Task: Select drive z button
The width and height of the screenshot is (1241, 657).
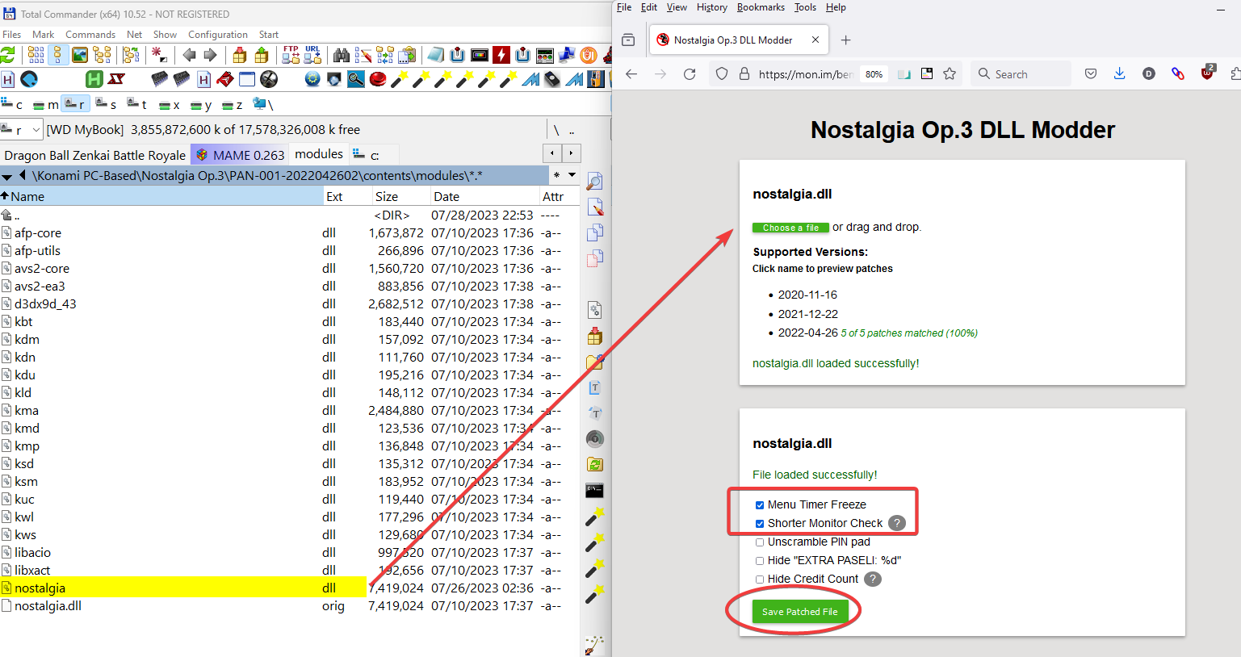Action: [233, 104]
